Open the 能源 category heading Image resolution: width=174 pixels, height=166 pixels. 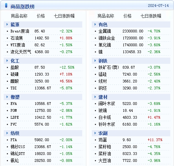tap(15, 25)
